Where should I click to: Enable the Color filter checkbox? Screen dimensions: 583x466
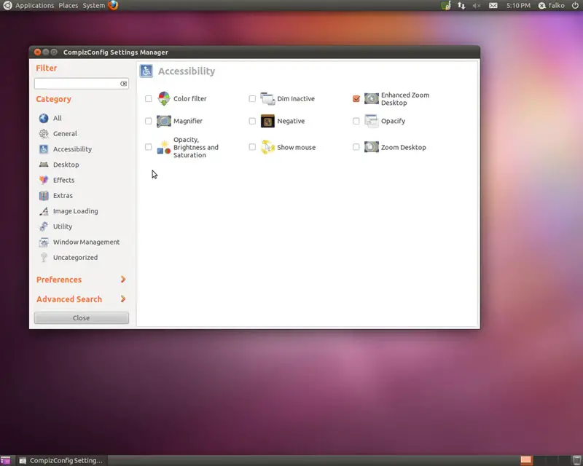pyautogui.click(x=149, y=98)
